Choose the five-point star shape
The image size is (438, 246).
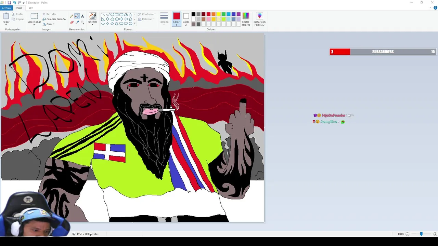[x=112, y=24]
